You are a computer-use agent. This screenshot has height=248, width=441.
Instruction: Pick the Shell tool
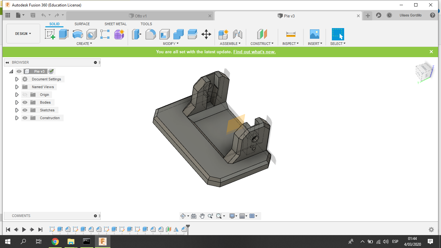click(x=165, y=34)
